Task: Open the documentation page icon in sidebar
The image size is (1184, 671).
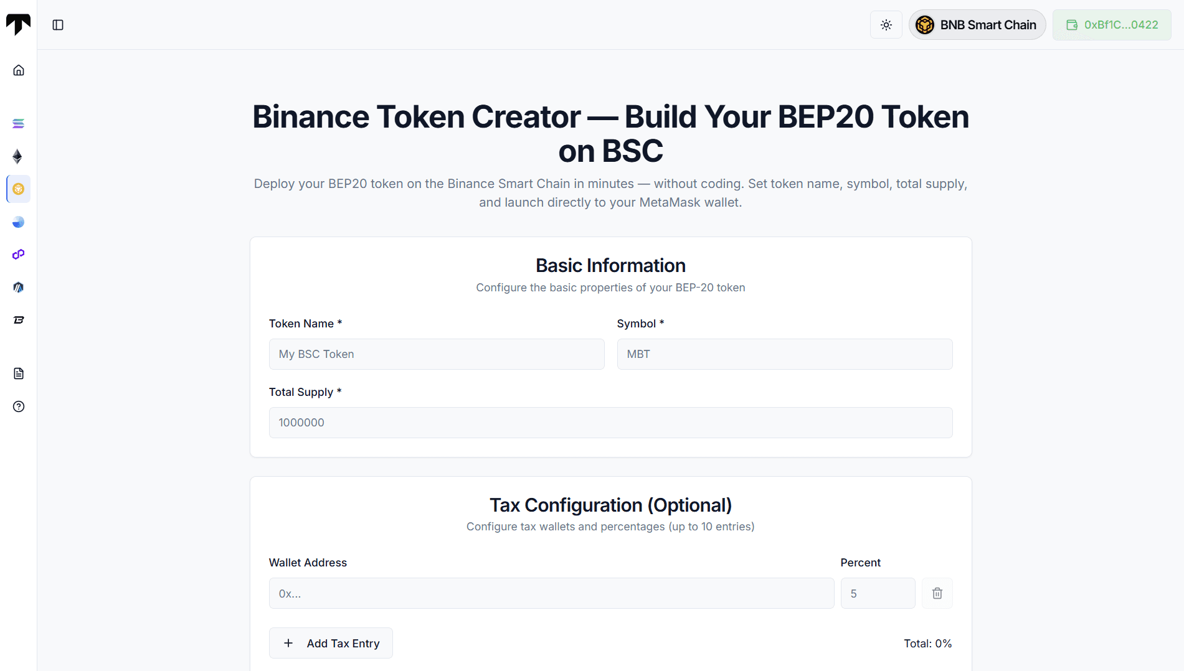Action: click(x=19, y=373)
